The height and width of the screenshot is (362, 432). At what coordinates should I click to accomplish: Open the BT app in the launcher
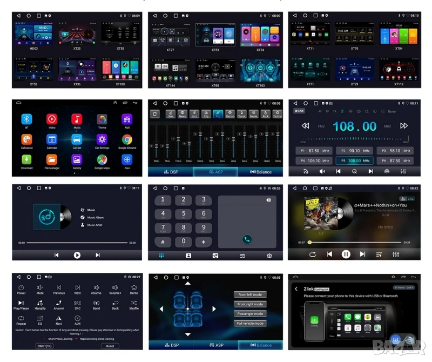pyautogui.click(x=26, y=119)
